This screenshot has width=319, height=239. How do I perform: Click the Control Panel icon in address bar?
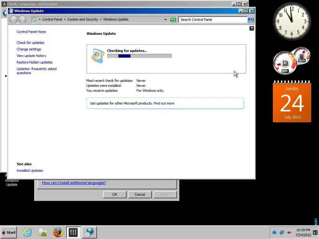34,19
